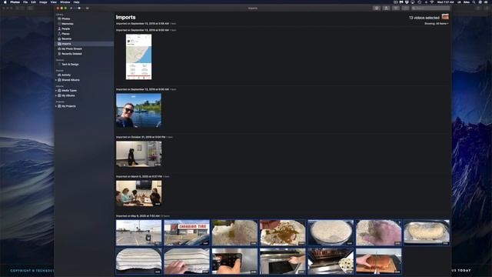The width and height of the screenshot is (492, 277).
Task: Expand the My Albums disclosure triangle
Action: click(x=56, y=95)
